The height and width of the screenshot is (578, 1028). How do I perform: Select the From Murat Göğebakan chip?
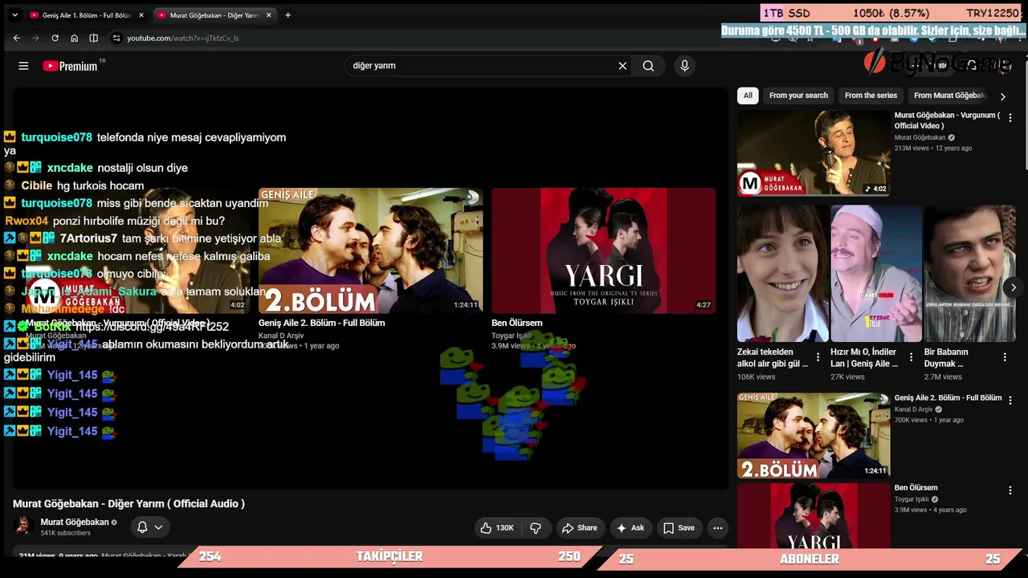pos(948,96)
